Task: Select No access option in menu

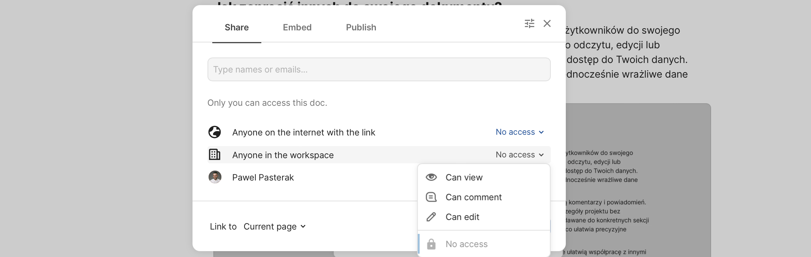Action: coord(466,244)
